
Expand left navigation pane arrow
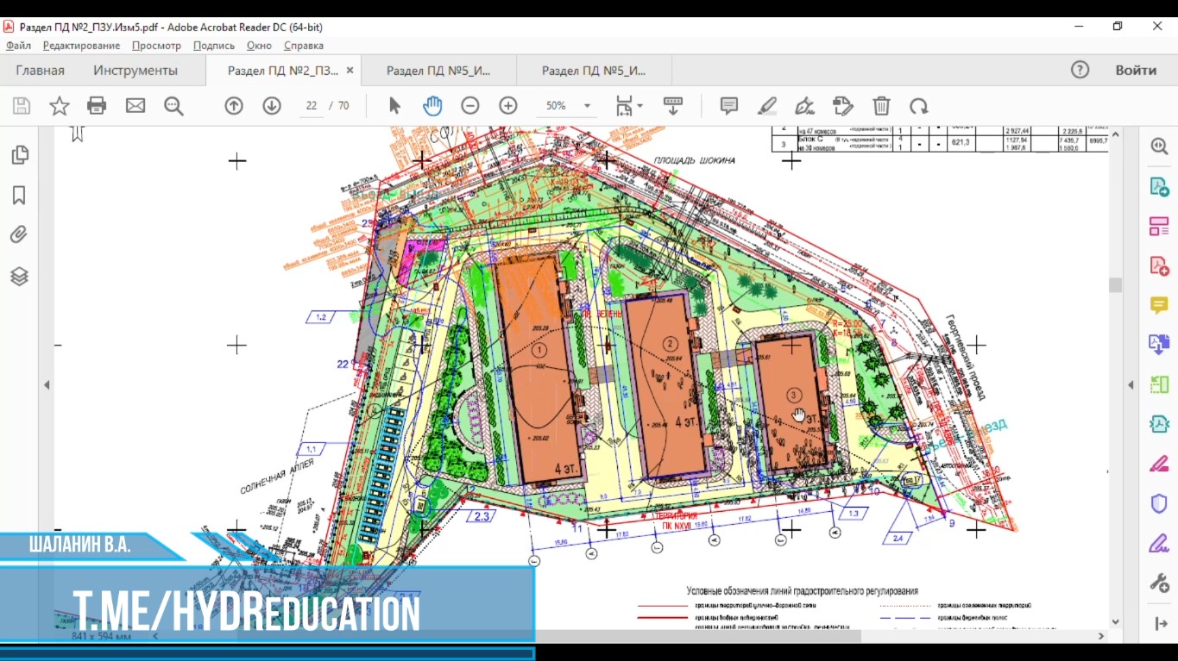click(x=47, y=385)
